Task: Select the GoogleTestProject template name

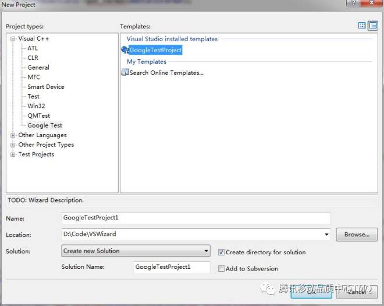Action: (155, 50)
